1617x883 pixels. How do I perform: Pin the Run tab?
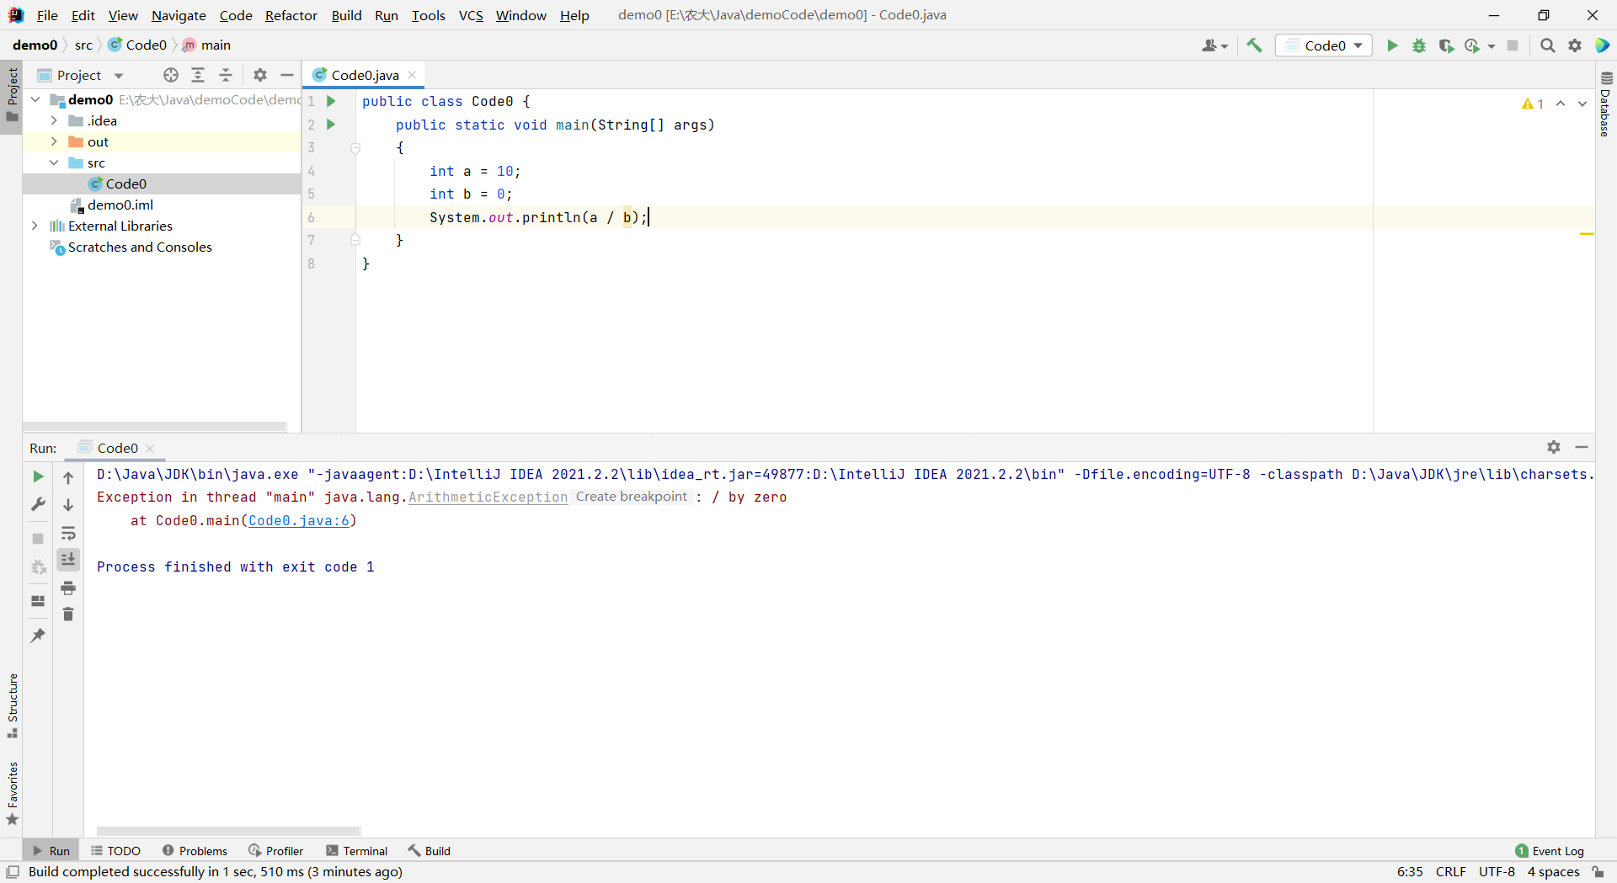pos(38,636)
